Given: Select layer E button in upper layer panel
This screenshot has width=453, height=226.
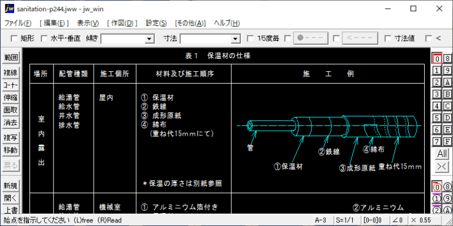Looking at the screenshot, I should click(x=448, y=129).
